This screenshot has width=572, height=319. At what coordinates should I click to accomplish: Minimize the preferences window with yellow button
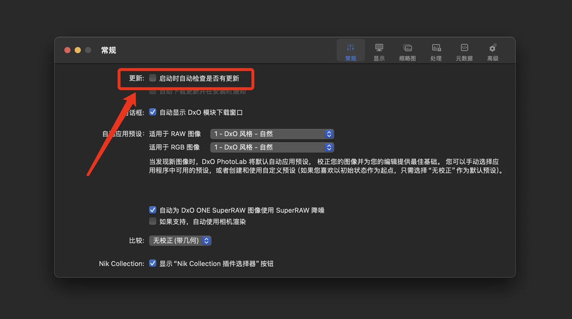pyautogui.click(x=78, y=50)
